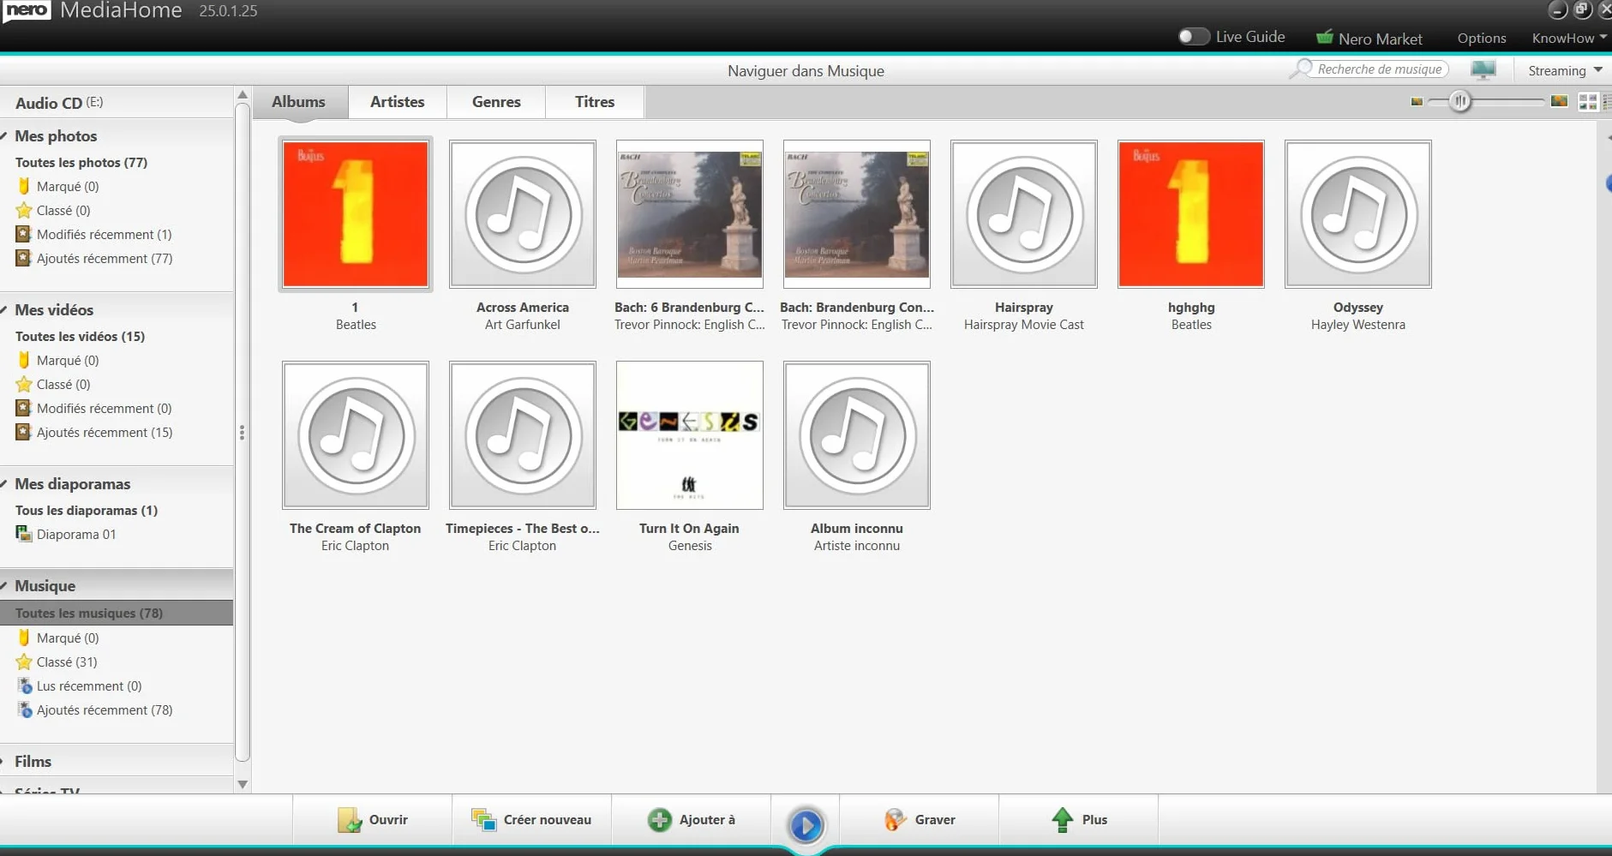Open the Audio CD (E:) entry
The width and height of the screenshot is (1612, 856).
59,103
